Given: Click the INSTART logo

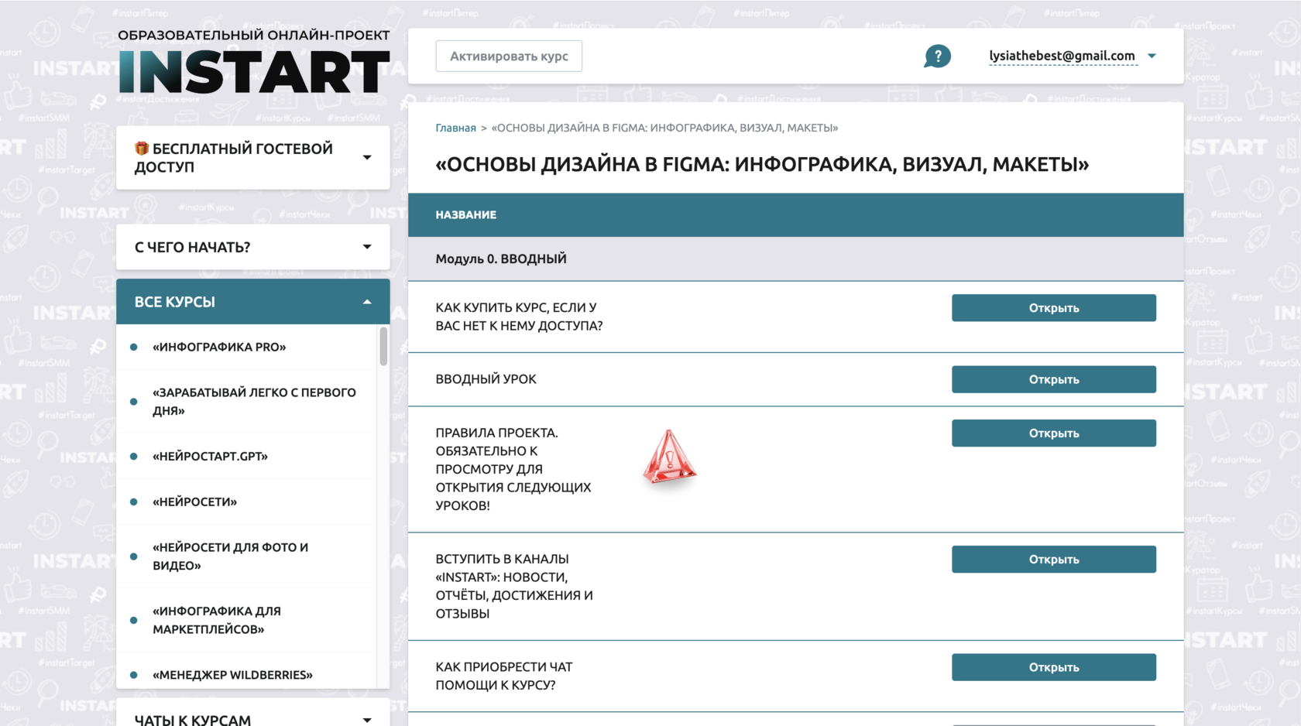Looking at the screenshot, I should coord(254,72).
